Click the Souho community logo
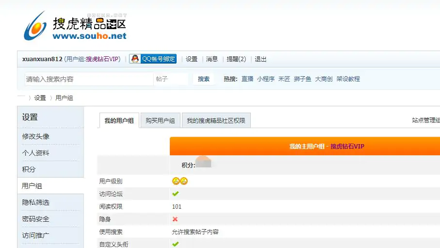The width and height of the screenshot is (440, 248). point(75,26)
